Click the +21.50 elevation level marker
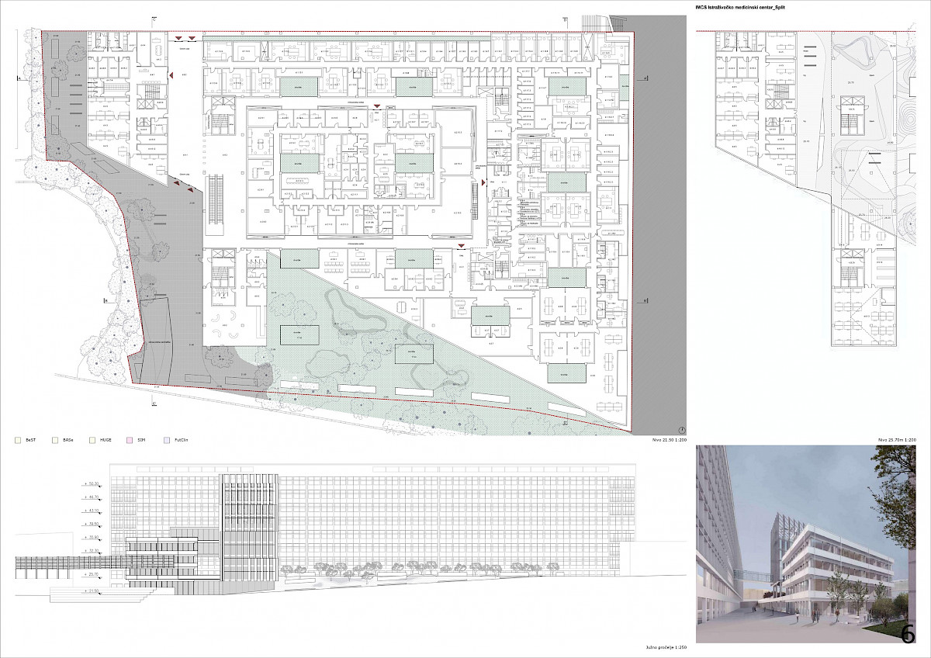The height and width of the screenshot is (658, 931). [x=92, y=591]
